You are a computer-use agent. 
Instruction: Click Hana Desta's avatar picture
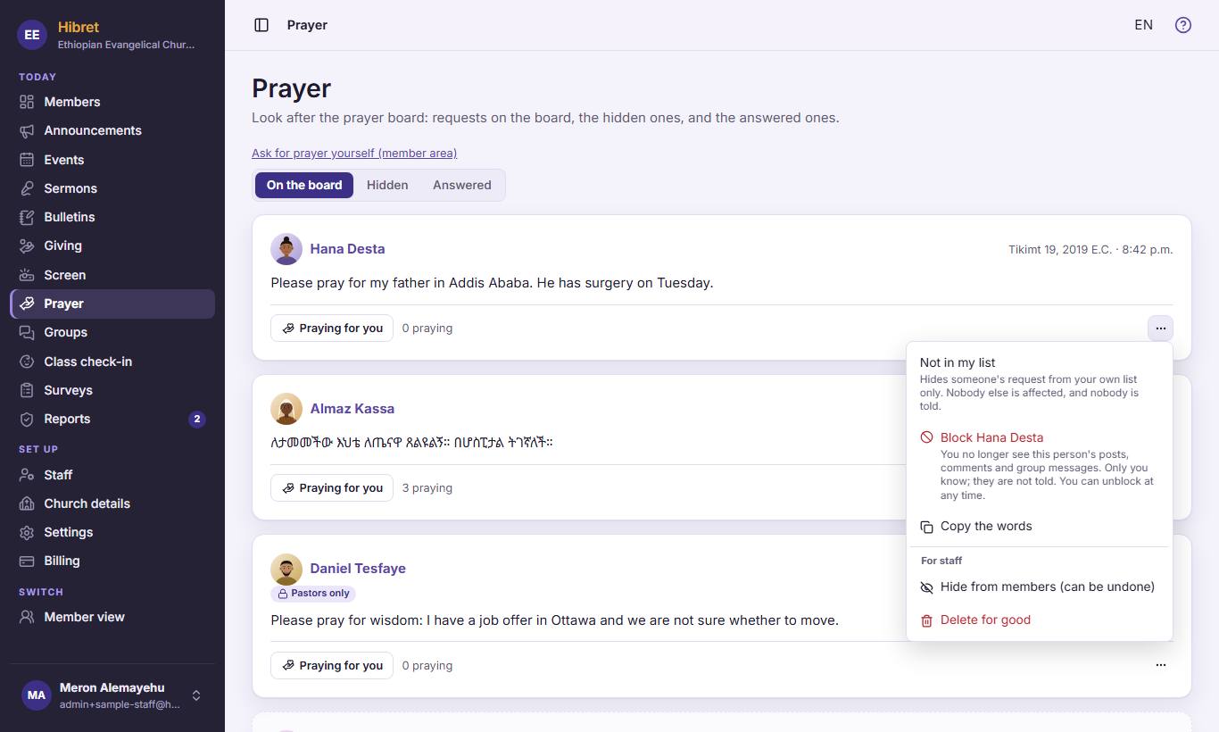[x=286, y=249]
